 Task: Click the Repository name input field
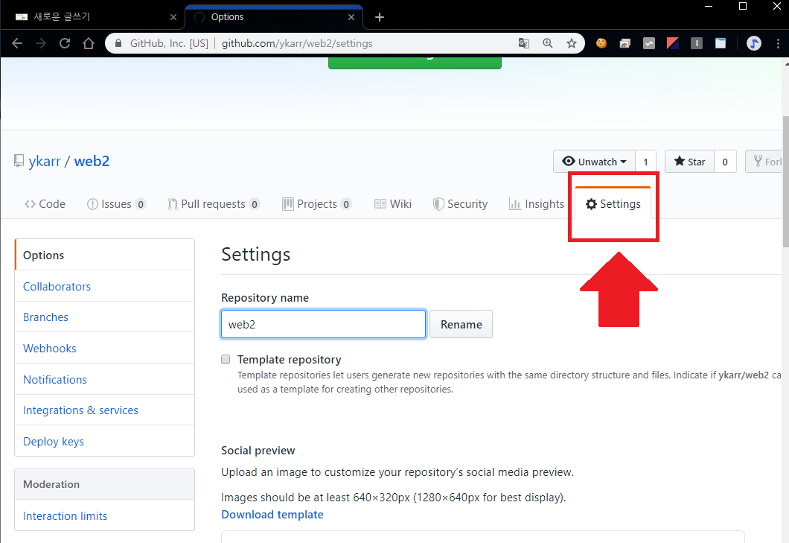324,324
